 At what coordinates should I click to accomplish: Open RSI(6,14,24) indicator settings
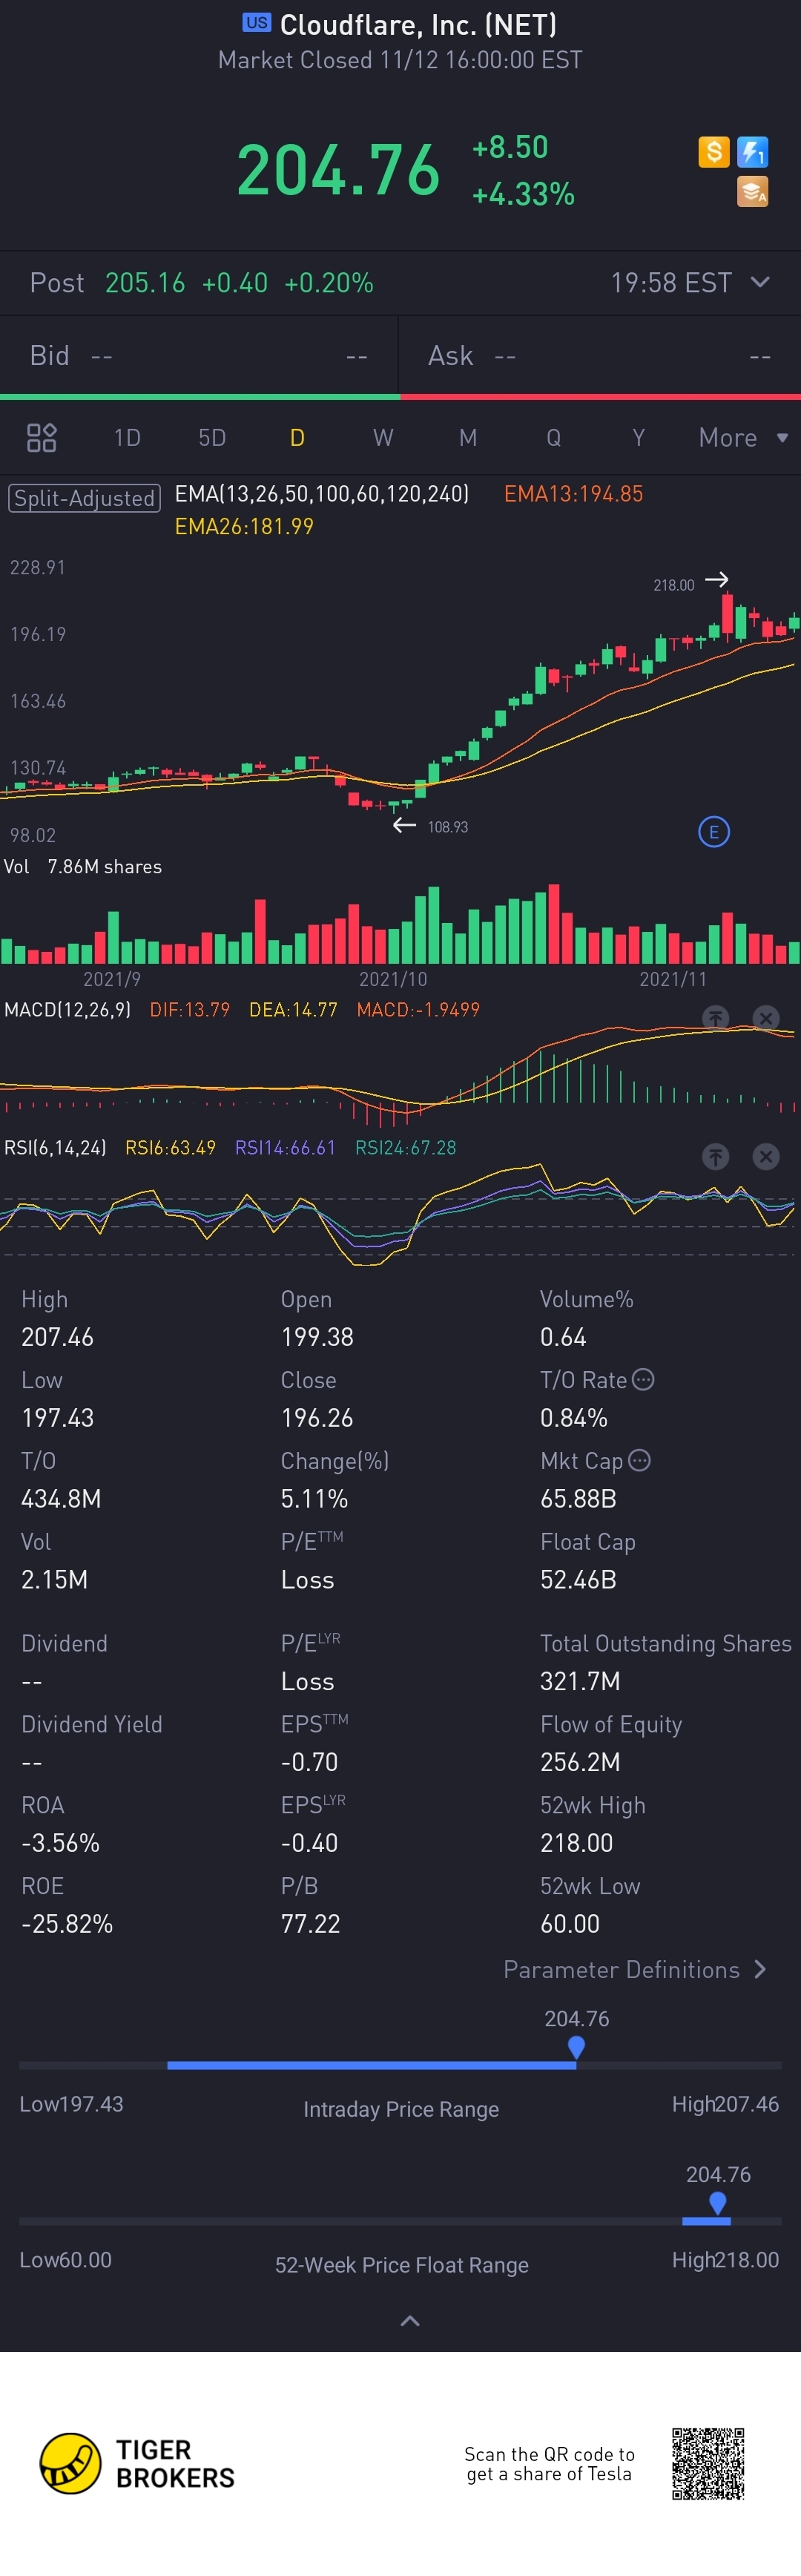click(55, 1148)
